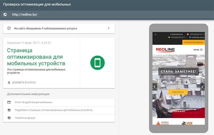The height and width of the screenshot is (135, 214).
Task: Click the page title Проверка оптимизации для мобильных
Action: tap(37, 4)
